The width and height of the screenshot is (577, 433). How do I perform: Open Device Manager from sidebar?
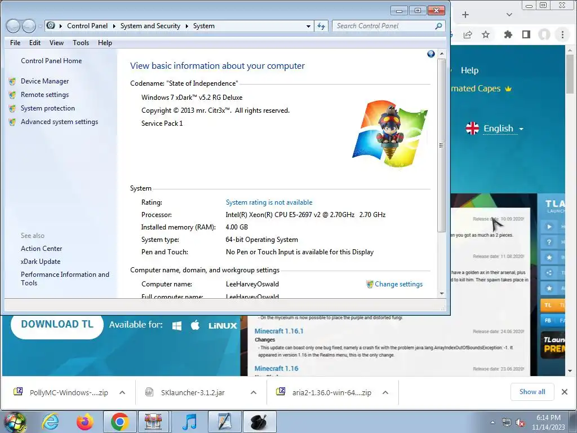[45, 81]
